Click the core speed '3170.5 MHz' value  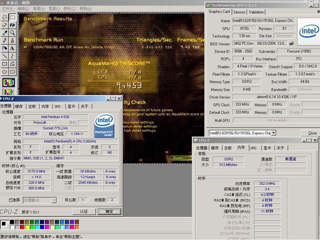(37, 171)
